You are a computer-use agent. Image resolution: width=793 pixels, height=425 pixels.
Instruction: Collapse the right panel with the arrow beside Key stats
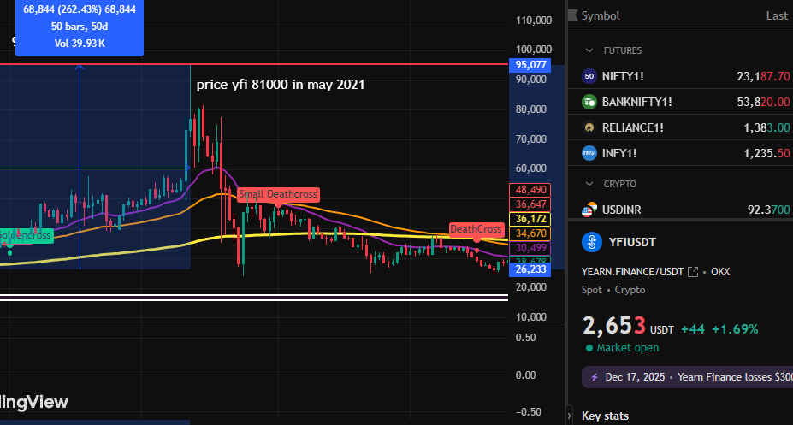[569, 416]
